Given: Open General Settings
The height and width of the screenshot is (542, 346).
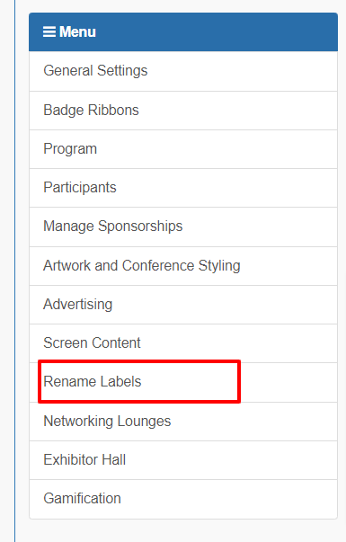Looking at the screenshot, I should 183,71.
